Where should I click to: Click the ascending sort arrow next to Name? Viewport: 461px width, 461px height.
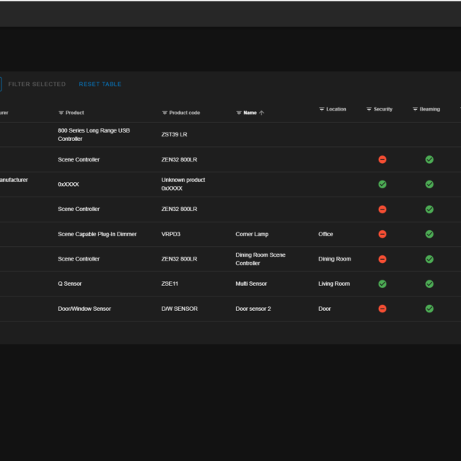click(262, 113)
